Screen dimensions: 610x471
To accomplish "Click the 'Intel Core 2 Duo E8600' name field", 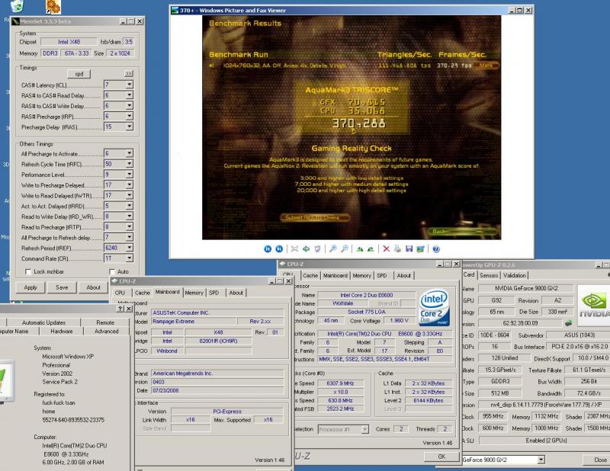I will click(367, 295).
